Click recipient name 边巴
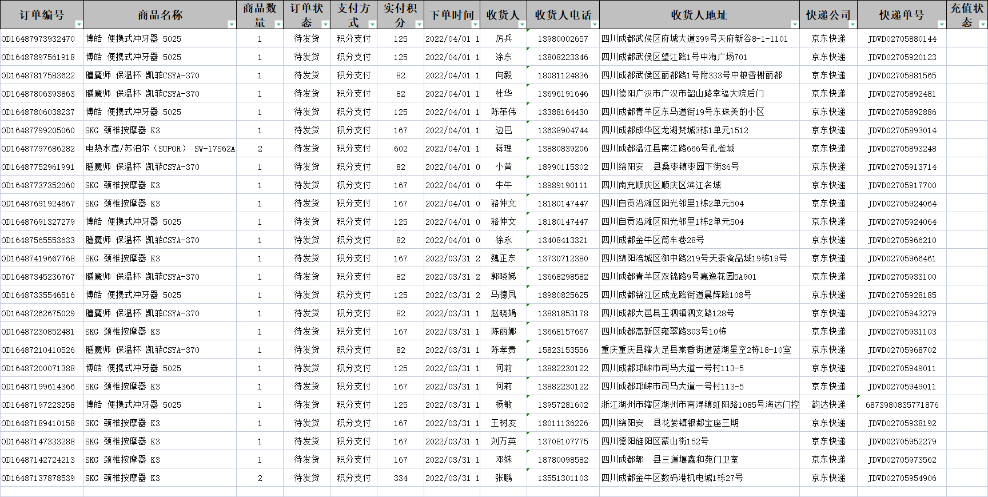 coord(504,130)
